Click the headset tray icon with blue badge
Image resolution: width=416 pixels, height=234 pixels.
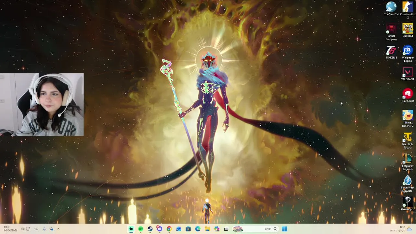click(x=51, y=229)
